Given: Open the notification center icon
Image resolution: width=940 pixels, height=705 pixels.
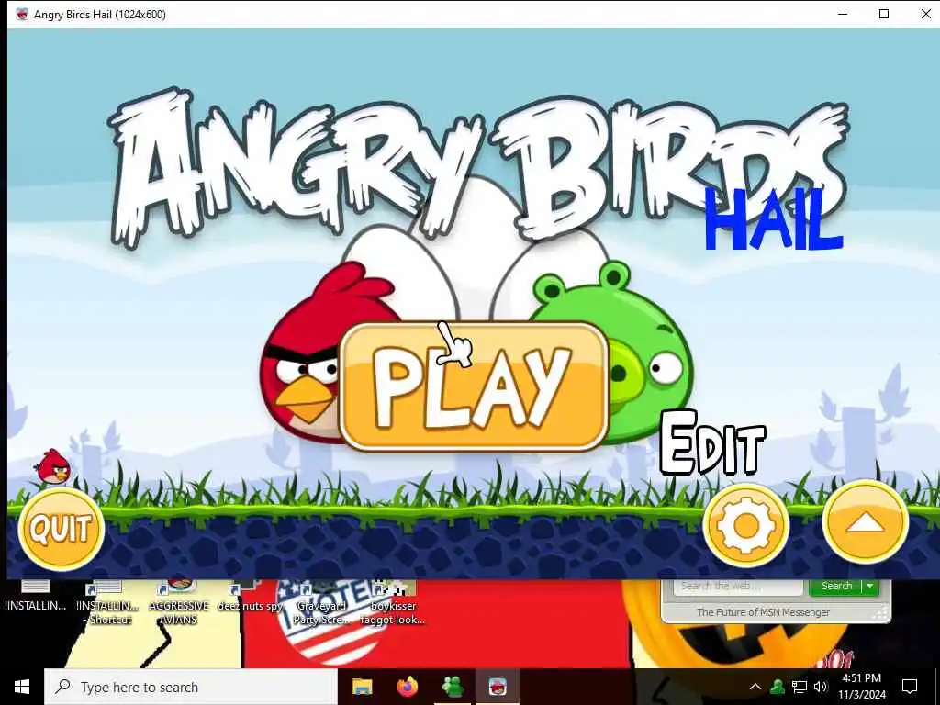Looking at the screenshot, I should [910, 687].
